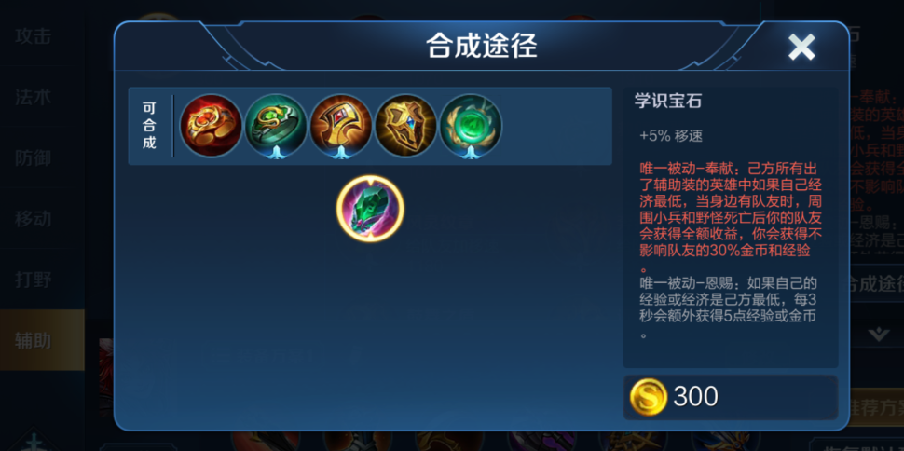Click the 推荐方案 button at bottom right
904x451 pixels.
[x=877, y=408]
